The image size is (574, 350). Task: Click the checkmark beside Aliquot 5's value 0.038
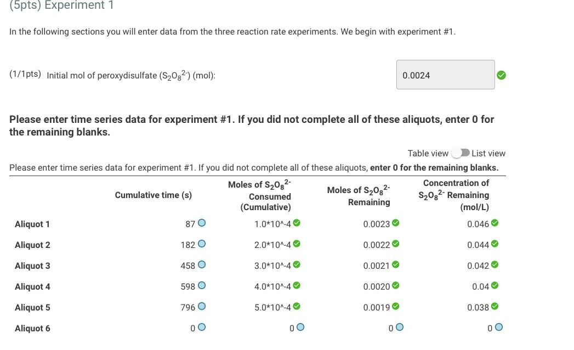(496, 306)
